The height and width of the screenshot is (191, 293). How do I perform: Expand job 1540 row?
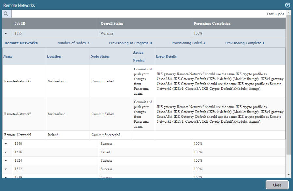point(6,144)
